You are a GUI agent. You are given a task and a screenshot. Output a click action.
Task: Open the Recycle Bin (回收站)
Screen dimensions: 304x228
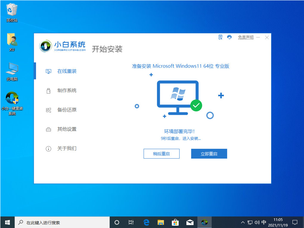(12, 10)
